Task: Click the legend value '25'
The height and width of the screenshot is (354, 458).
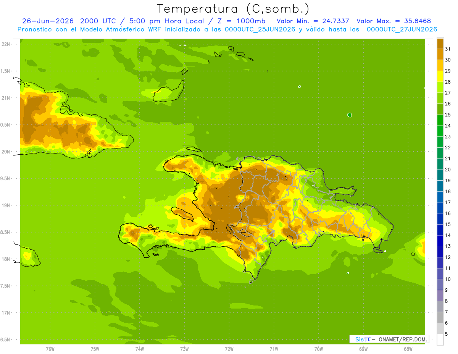Action: click(x=448, y=115)
